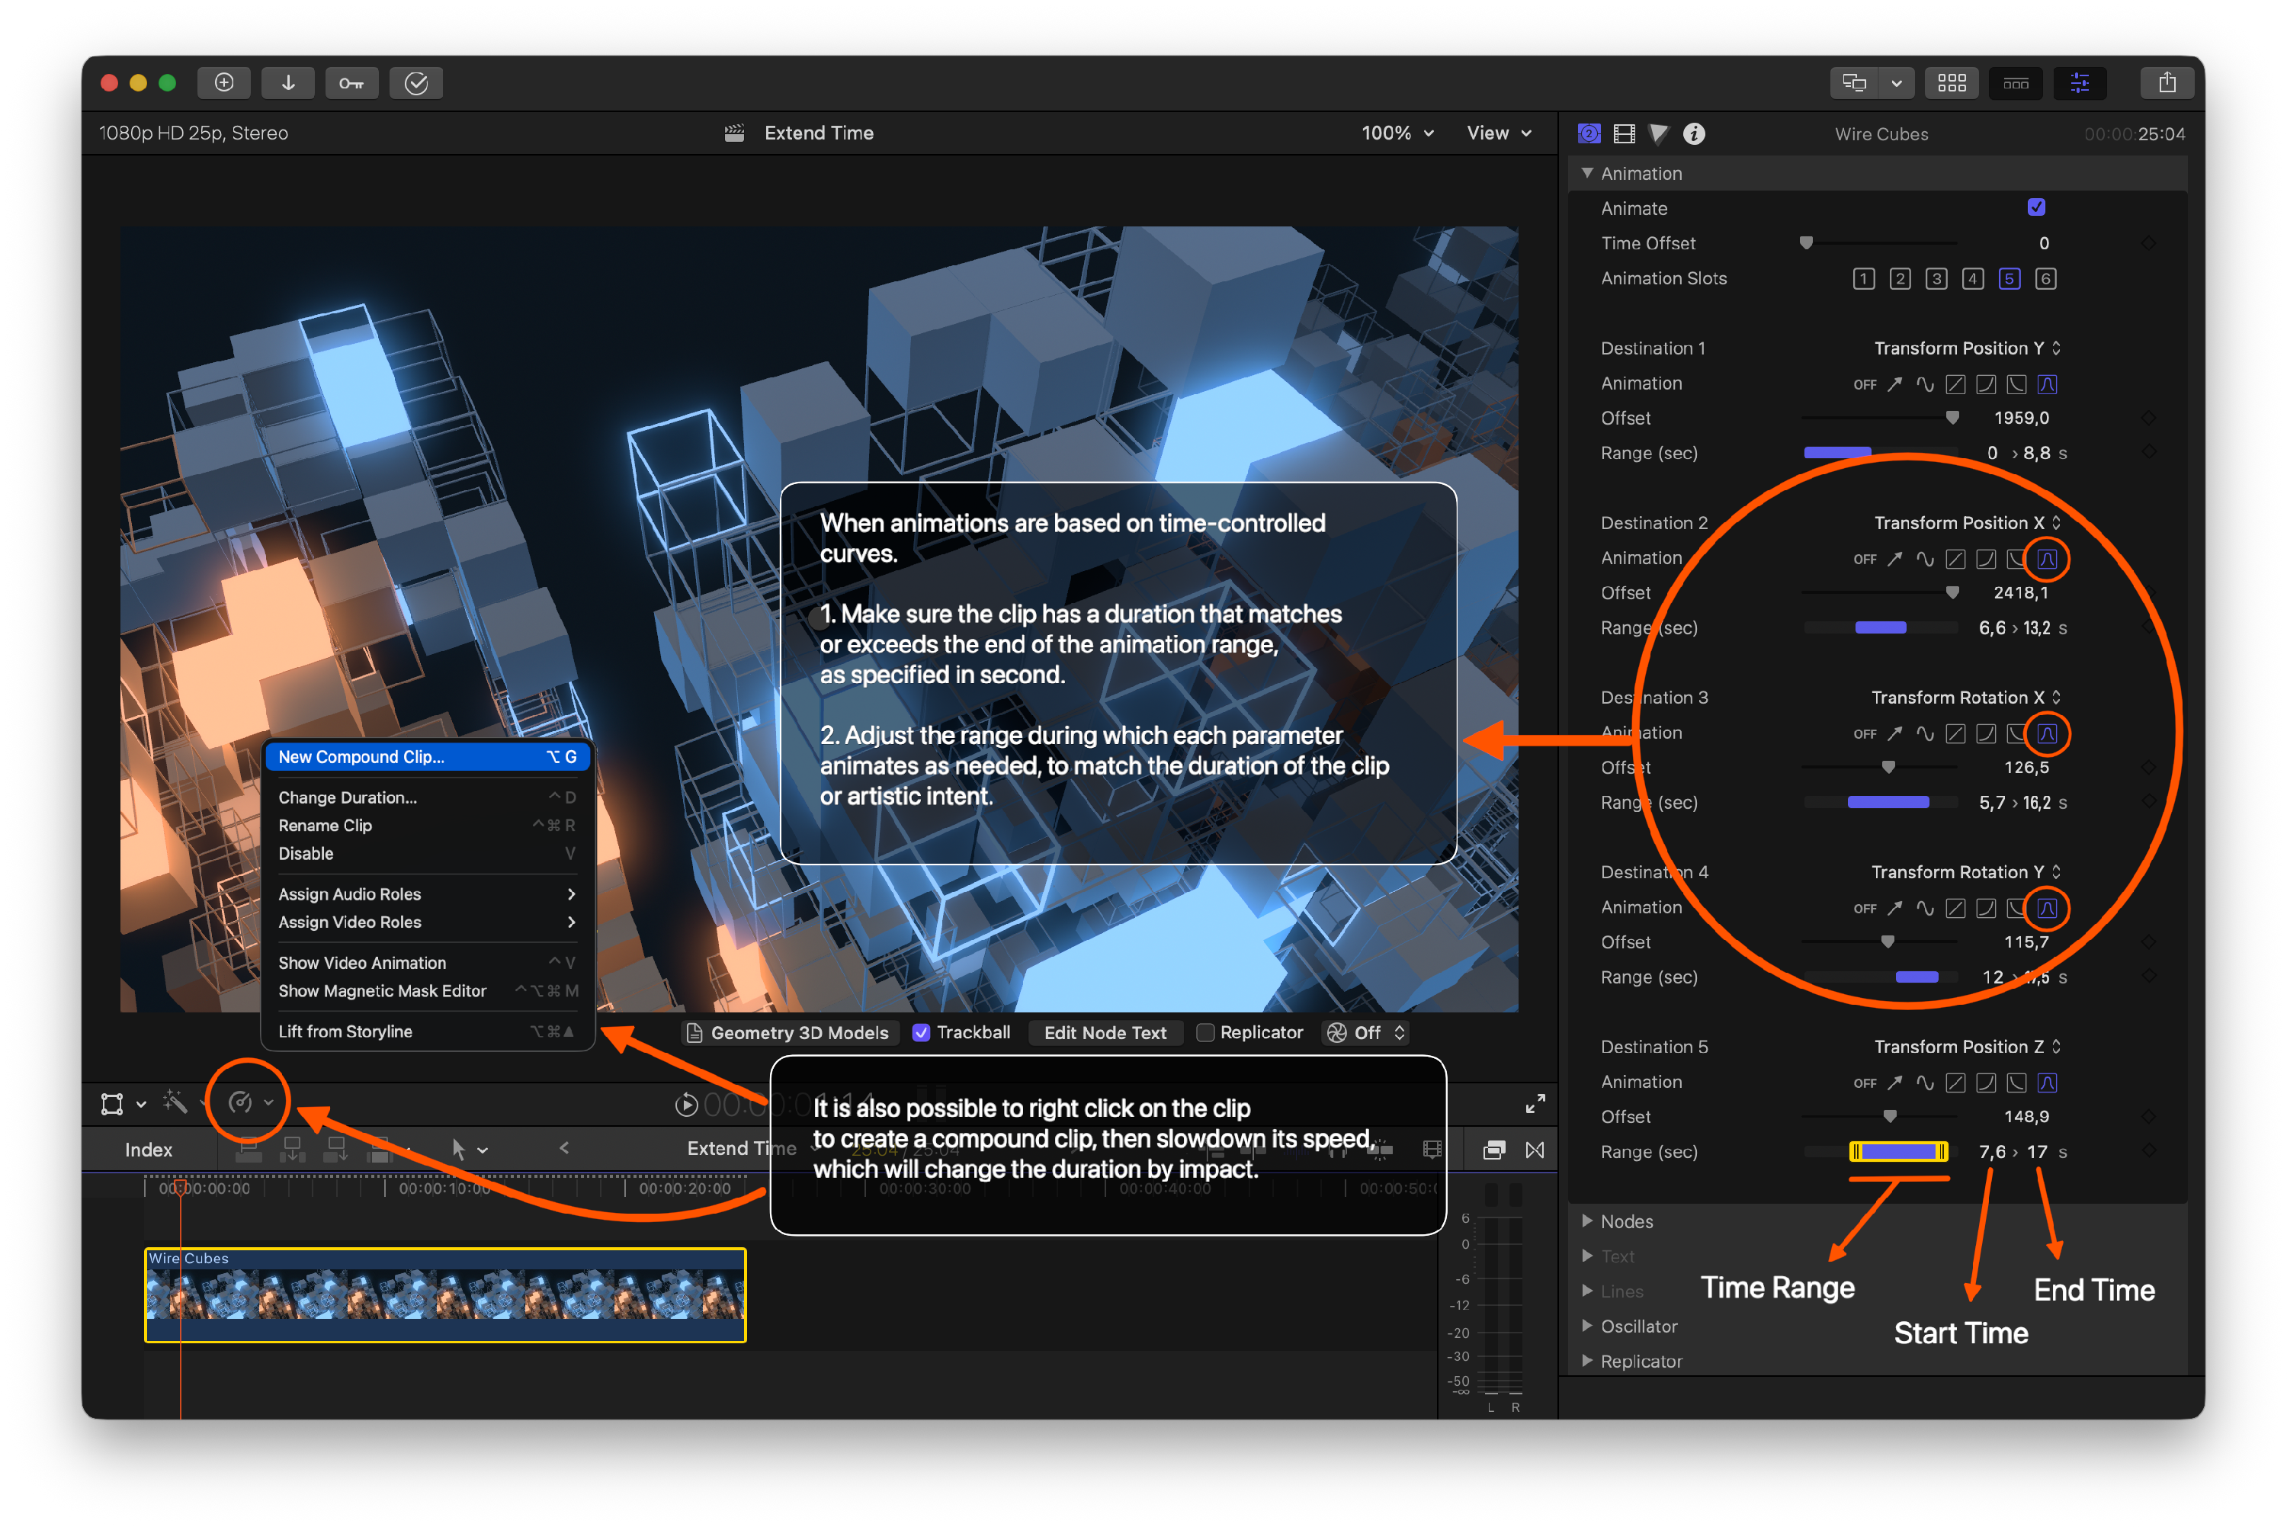Select Animation Slot 3
Image resolution: width=2287 pixels, height=1527 pixels.
[x=1936, y=278]
